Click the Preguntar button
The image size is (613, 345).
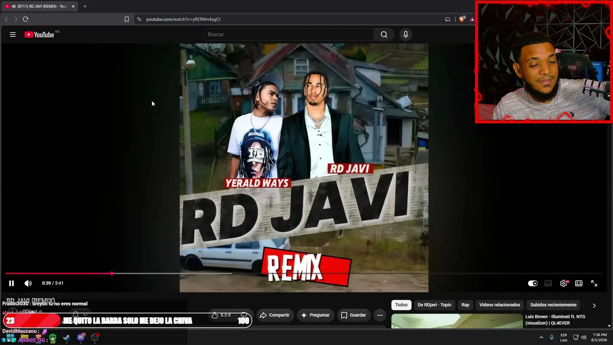pyautogui.click(x=315, y=315)
